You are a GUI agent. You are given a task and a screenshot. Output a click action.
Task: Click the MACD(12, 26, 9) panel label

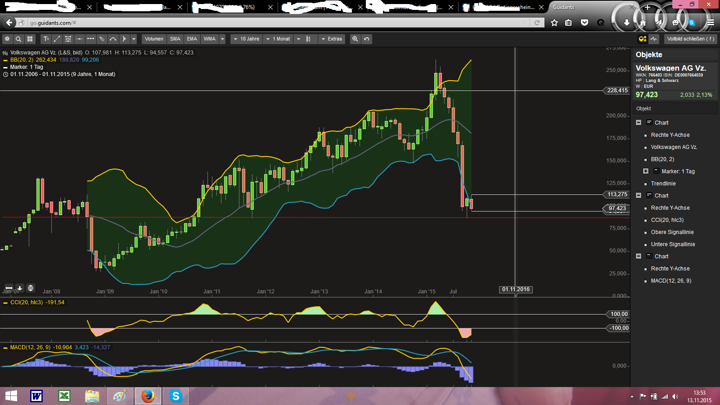[30, 347]
